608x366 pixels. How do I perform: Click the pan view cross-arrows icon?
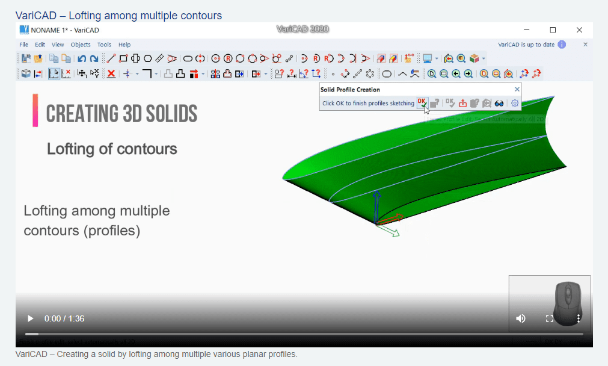81,74
